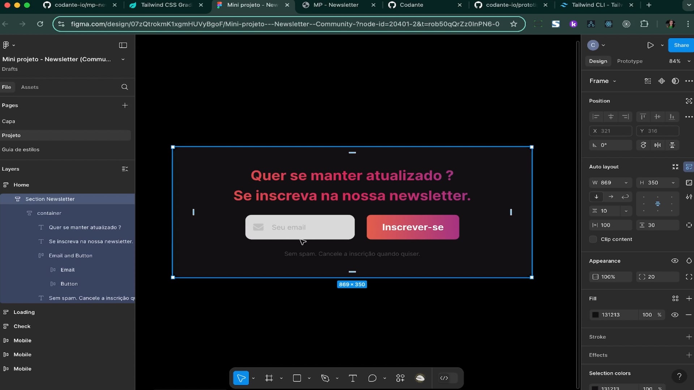Select the Pen tool in bottom toolbar
694x390 pixels.
[x=325, y=378]
